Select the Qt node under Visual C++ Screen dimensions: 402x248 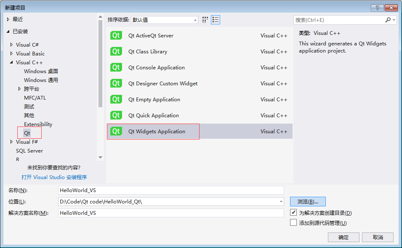coord(28,132)
